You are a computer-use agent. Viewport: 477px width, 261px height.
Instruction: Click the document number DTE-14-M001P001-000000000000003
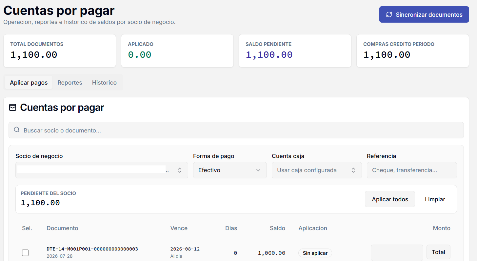[x=92, y=249]
